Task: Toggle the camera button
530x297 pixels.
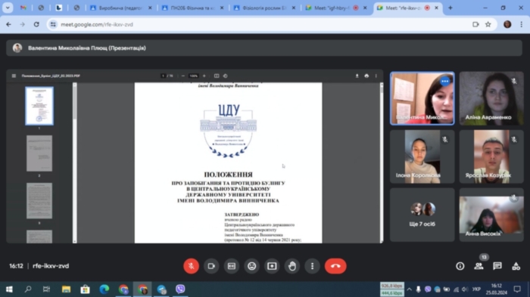Action: click(211, 266)
